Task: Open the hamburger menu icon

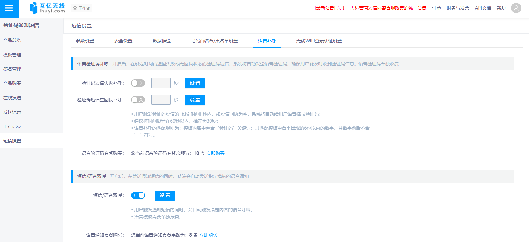Action: pos(9,8)
